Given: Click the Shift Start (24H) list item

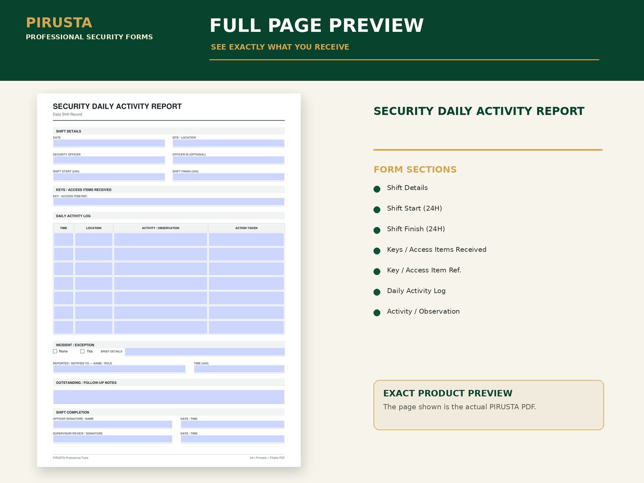Looking at the screenshot, I should 414,208.
